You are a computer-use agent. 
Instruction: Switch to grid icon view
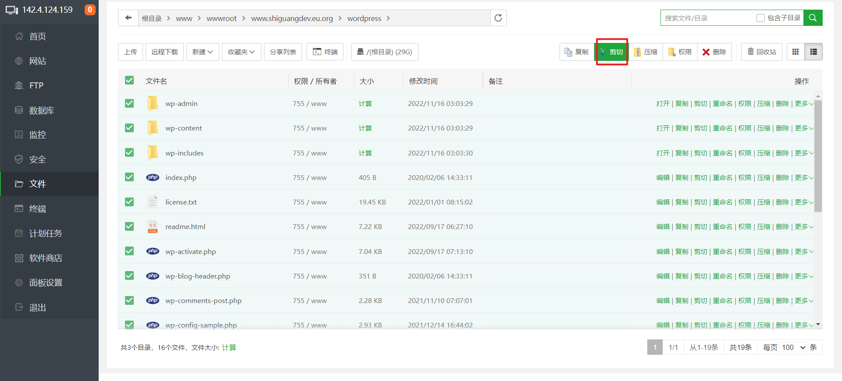tap(796, 52)
